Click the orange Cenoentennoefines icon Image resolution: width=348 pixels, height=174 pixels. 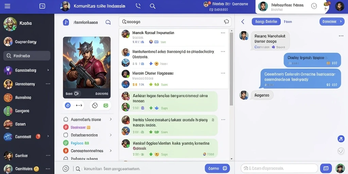pyautogui.click(x=66, y=151)
